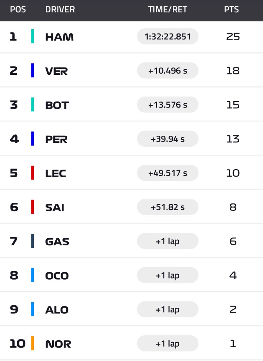
Task: Click the red team stripe beside LEC
Action: 32,173
